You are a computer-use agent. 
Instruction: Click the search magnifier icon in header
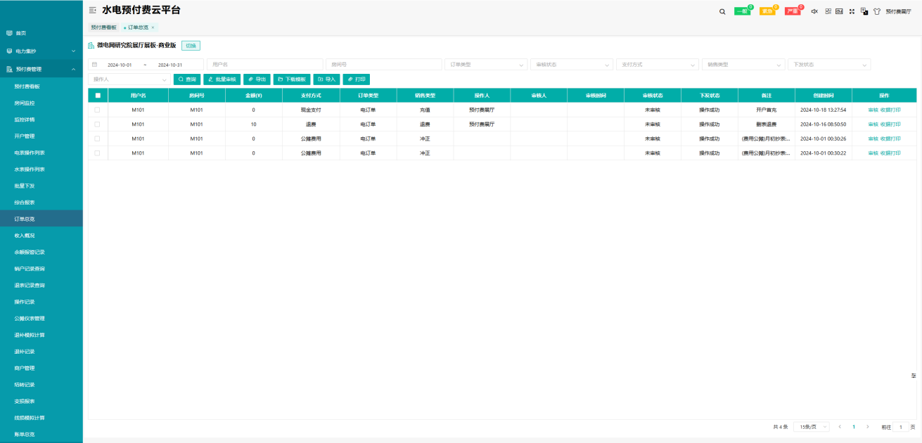(722, 11)
